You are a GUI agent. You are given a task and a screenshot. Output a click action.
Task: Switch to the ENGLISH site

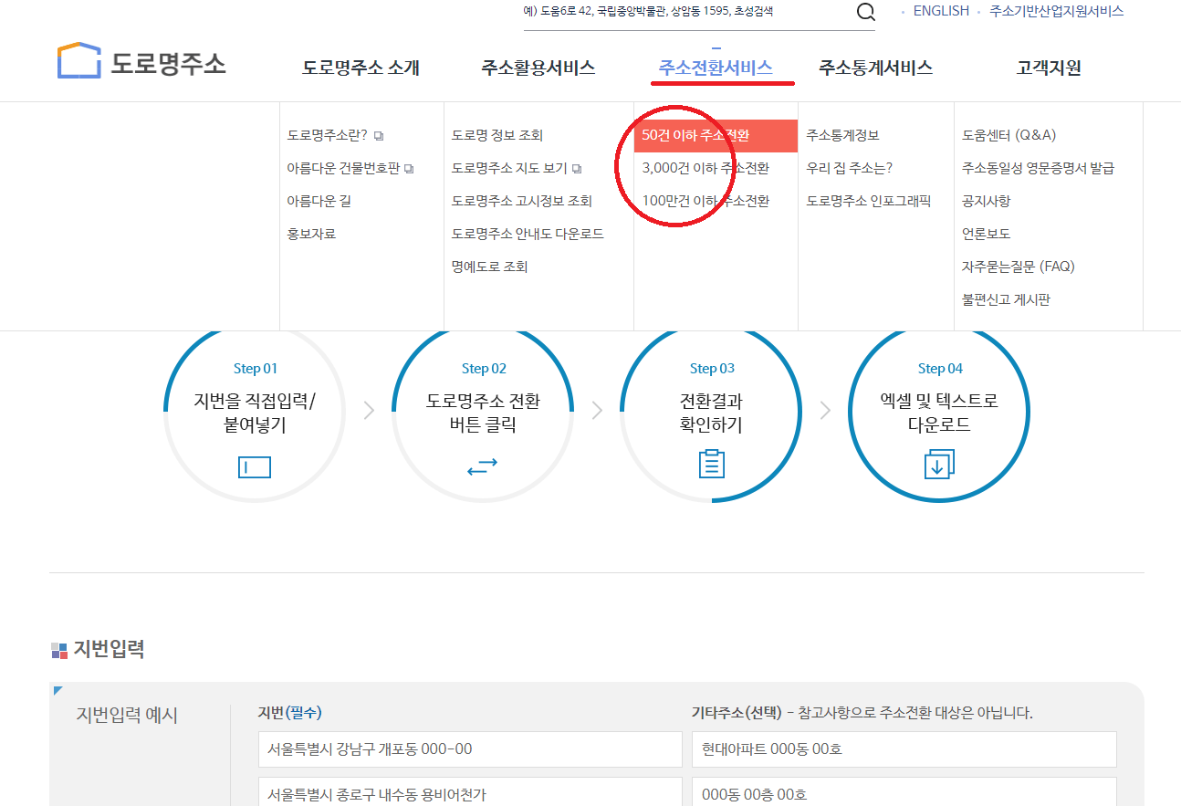941,11
